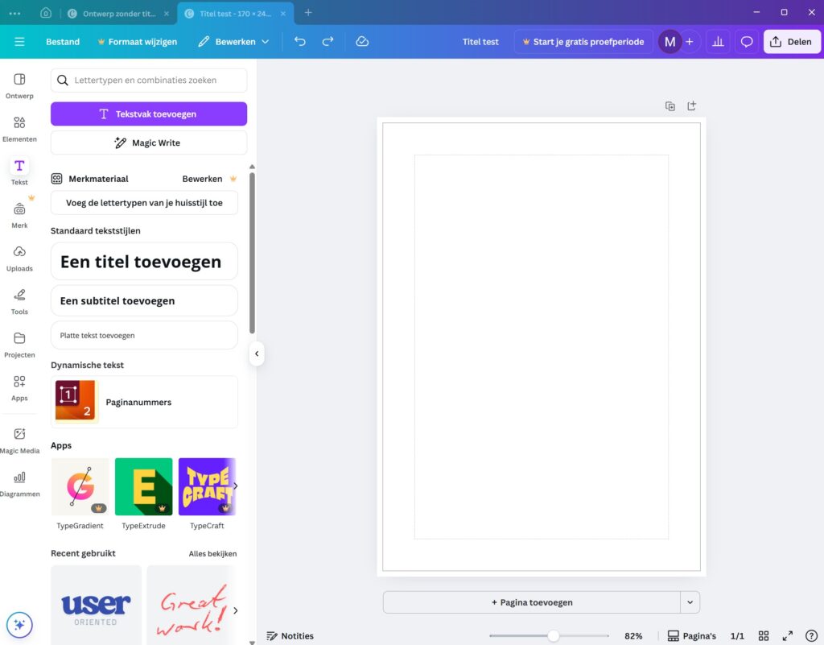The image size is (824, 645).
Task: Open the Uploads panel
Action: point(19,258)
